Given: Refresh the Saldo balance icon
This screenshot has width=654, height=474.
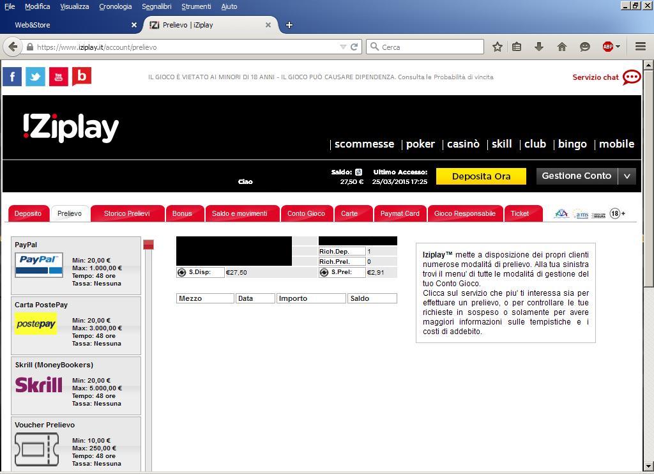Looking at the screenshot, I should click(359, 172).
